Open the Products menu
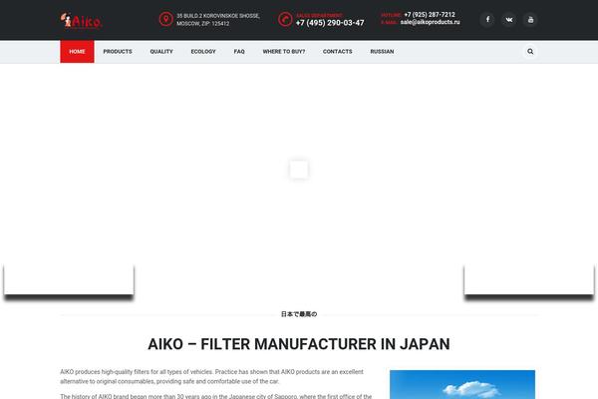This screenshot has height=399, width=598. click(118, 51)
